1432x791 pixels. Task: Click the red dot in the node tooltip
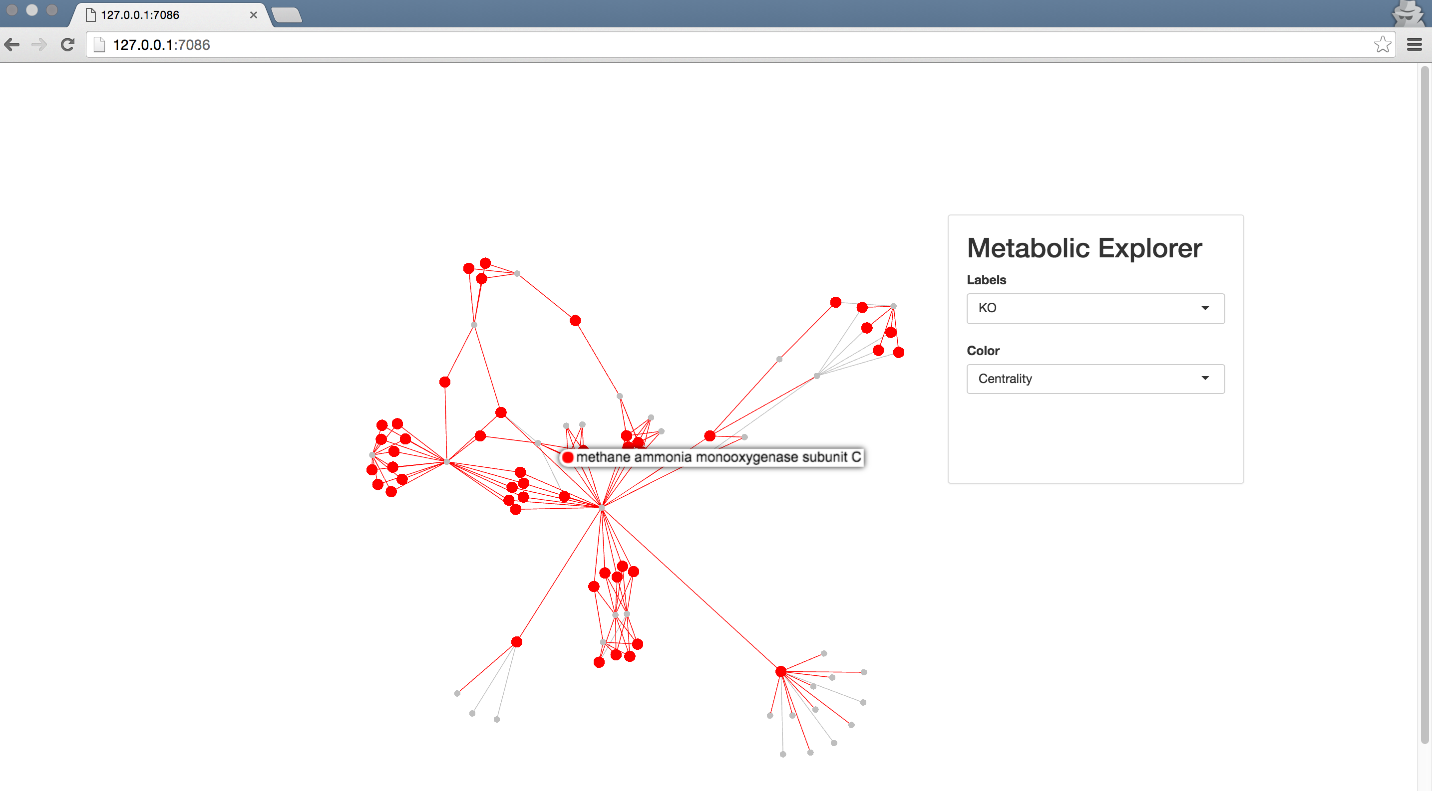[x=568, y=457]
